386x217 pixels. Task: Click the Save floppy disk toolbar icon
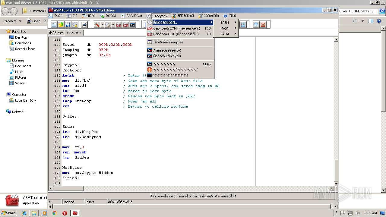(68, 25)
